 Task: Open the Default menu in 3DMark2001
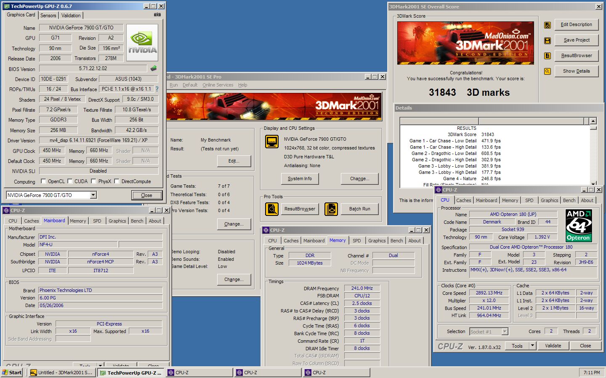pyautogui.click(x=190, y=85)
